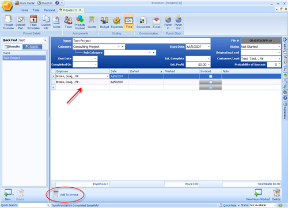Click the Evolution application orb logo

[7, 6]
